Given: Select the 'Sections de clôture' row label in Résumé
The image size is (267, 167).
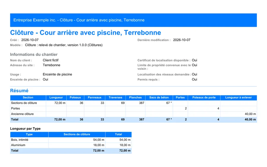Looking at the screenshot, I should tap(24, 103).
